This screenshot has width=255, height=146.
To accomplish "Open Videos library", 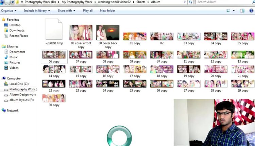I will tap(14, 68).
